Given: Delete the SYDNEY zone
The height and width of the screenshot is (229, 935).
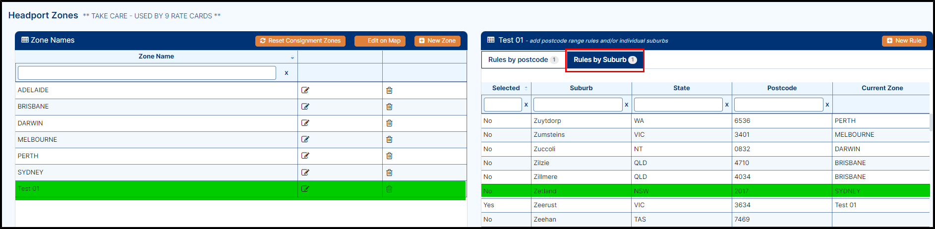Looking at the screenshot, I should click(x=389, y=172).
